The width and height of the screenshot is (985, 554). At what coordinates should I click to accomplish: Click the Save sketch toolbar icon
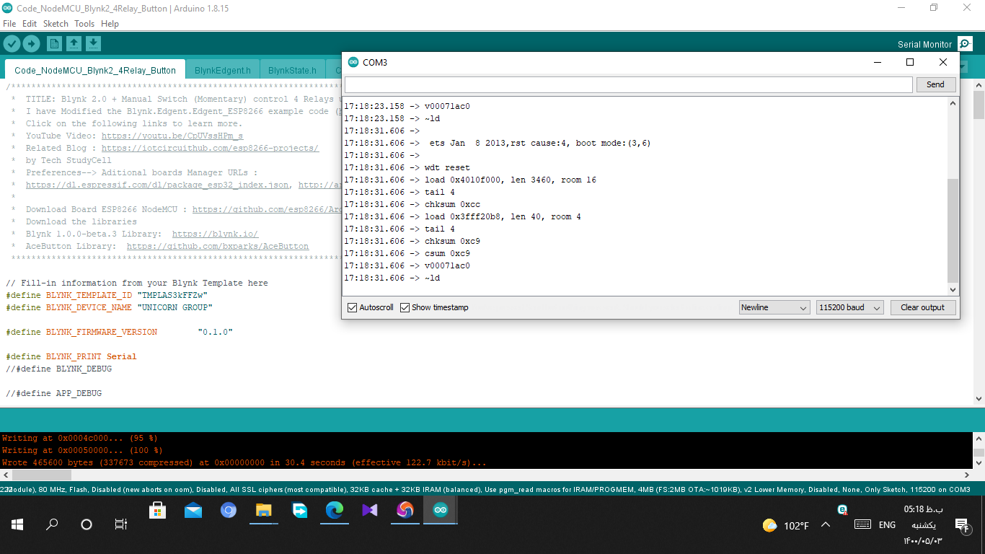93,44
